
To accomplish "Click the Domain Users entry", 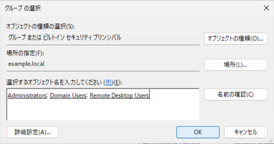I will tap(68, 95).
